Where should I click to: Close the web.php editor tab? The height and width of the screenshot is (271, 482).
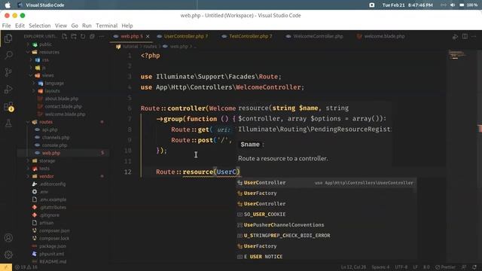click(x=148, y=36)
